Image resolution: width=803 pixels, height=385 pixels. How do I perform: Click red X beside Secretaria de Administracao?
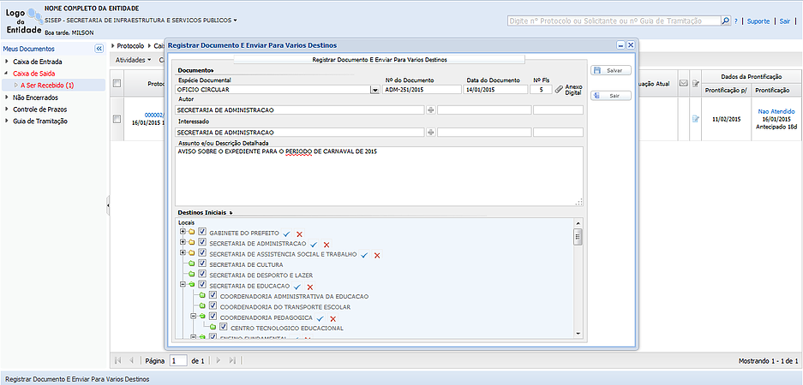click(327, 244)
